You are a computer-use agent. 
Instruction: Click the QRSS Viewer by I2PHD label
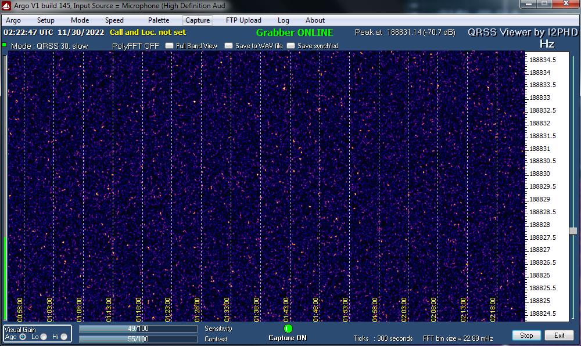click(x=522, y=32)
